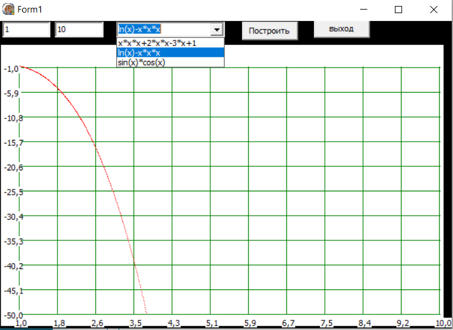453x330 pixels.
Task: Click the y-axis label -1,0
Action: (x=11, y=69)
